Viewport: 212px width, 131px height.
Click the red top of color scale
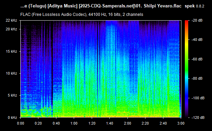pyautogui.click(x=187, y=21)
